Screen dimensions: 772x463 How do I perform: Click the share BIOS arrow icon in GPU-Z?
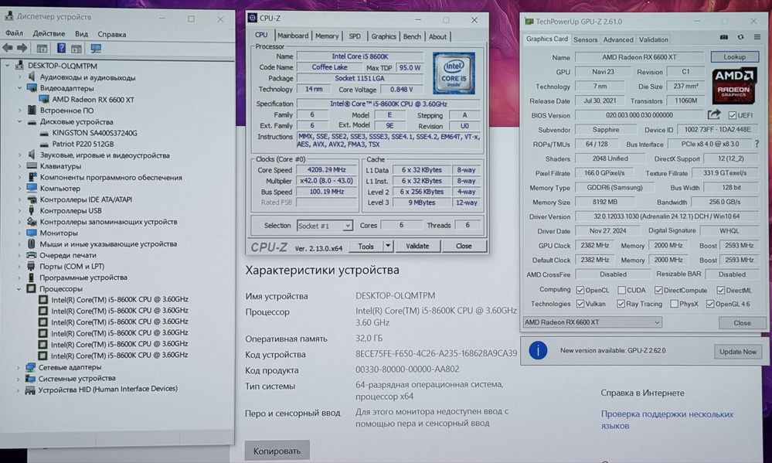714,114
